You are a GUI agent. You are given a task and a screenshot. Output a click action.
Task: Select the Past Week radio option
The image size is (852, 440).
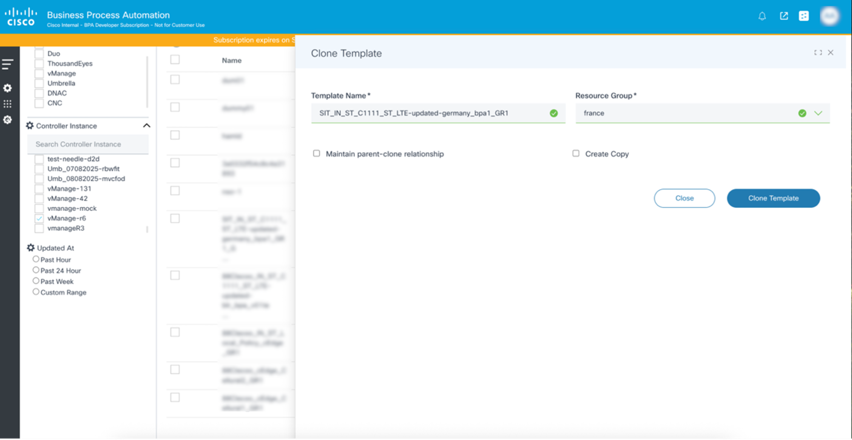tap(36, 281)
